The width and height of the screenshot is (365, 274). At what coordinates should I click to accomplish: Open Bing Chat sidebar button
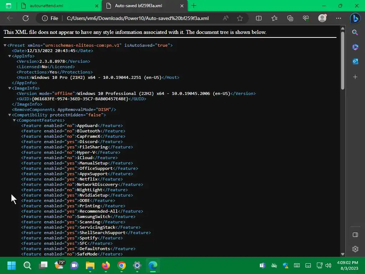click(355, 18)
